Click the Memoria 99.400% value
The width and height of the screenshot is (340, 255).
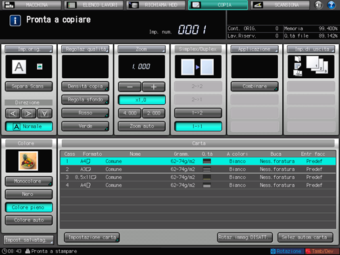click(x=328, y=28)
